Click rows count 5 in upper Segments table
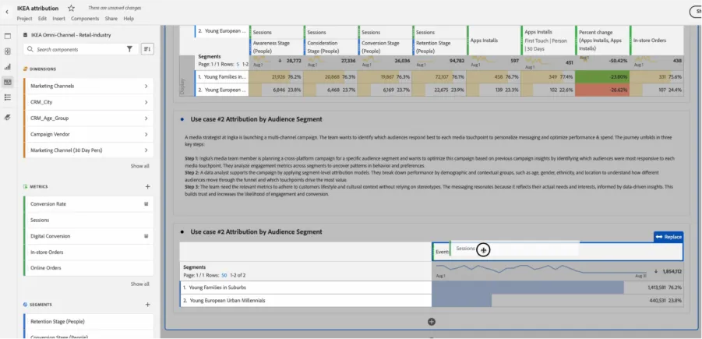The width and height of the screenshot is (702, 339). click(x=238, y=65)
